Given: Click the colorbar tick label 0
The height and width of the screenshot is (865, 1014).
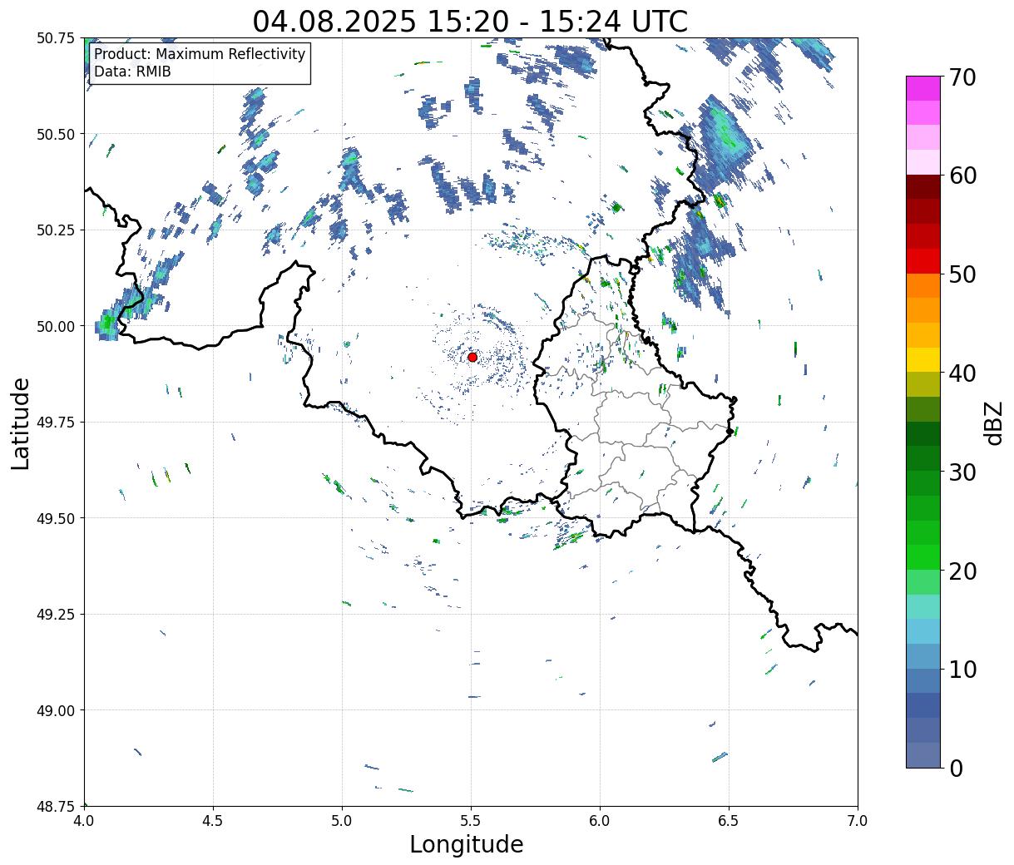Looking at the screenshot, I should point(956,768).
